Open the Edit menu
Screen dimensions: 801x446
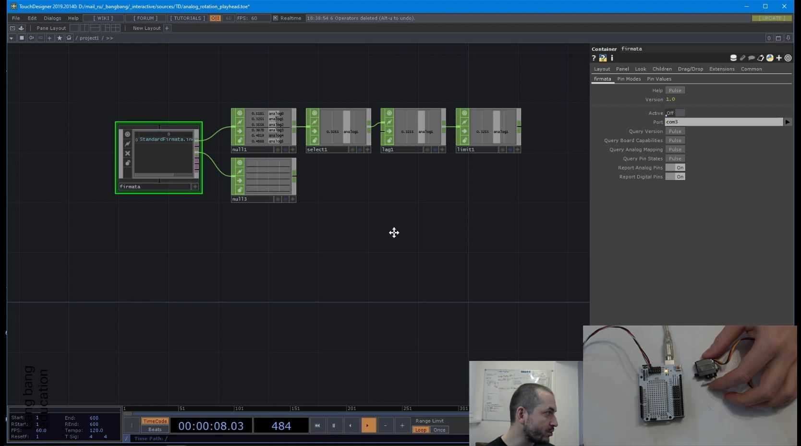click(x=32, y=18)
